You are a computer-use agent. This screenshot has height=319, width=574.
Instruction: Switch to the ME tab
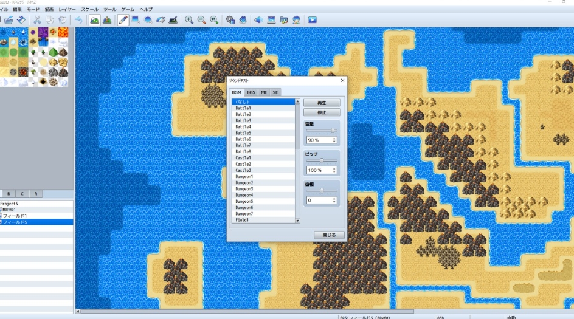264,92
